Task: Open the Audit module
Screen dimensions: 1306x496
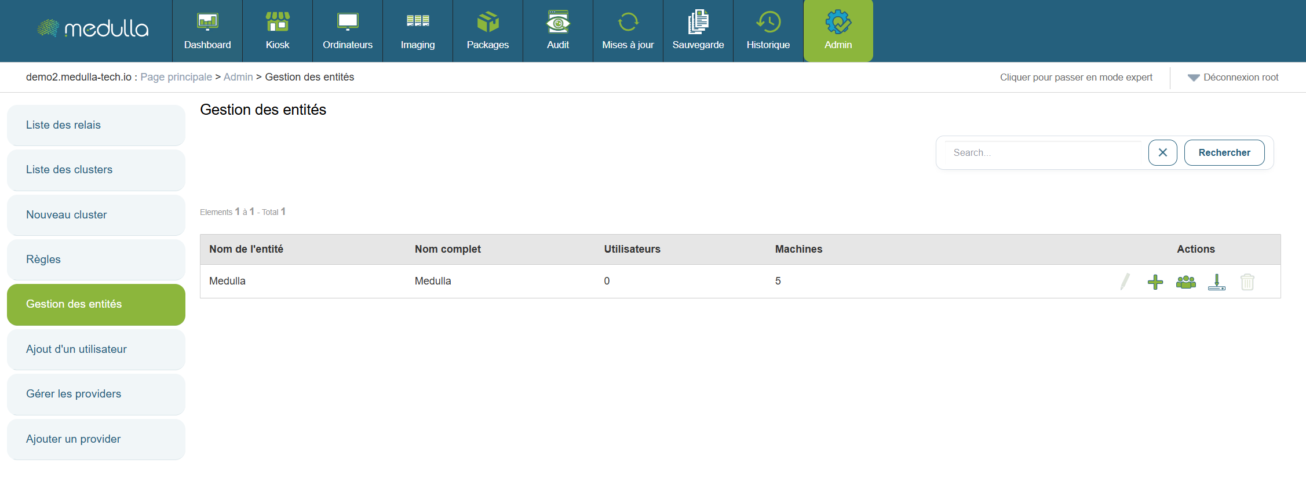Action: [557, 31]
